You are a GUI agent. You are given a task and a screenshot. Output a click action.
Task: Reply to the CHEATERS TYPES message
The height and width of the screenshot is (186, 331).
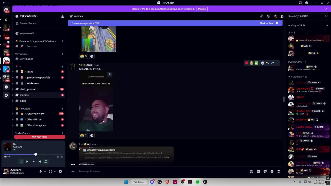267,63
